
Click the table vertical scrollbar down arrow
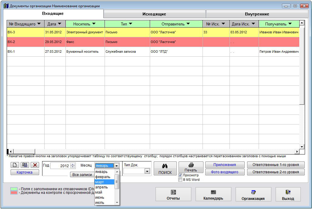tap(302, 147)
